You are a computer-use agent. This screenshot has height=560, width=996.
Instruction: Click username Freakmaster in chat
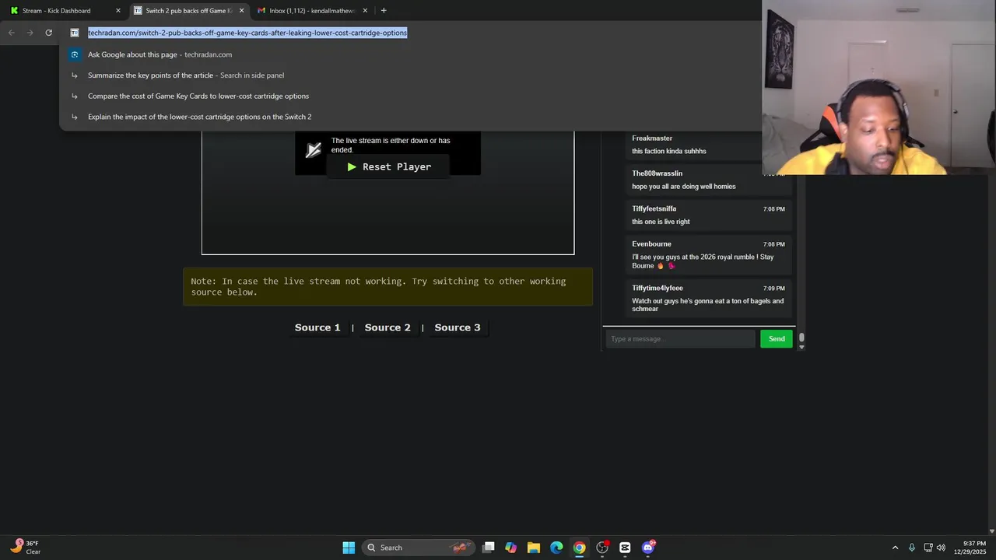[652, 138]
